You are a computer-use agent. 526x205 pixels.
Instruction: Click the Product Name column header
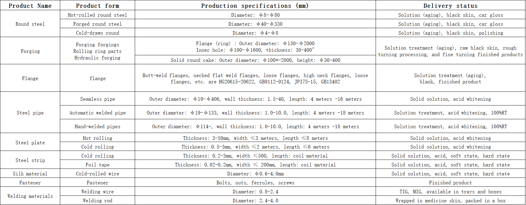[x=30, y=6]
